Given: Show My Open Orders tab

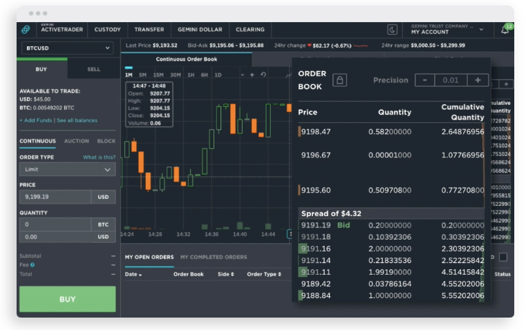Looking at the screenshot, I should point(149,257).
